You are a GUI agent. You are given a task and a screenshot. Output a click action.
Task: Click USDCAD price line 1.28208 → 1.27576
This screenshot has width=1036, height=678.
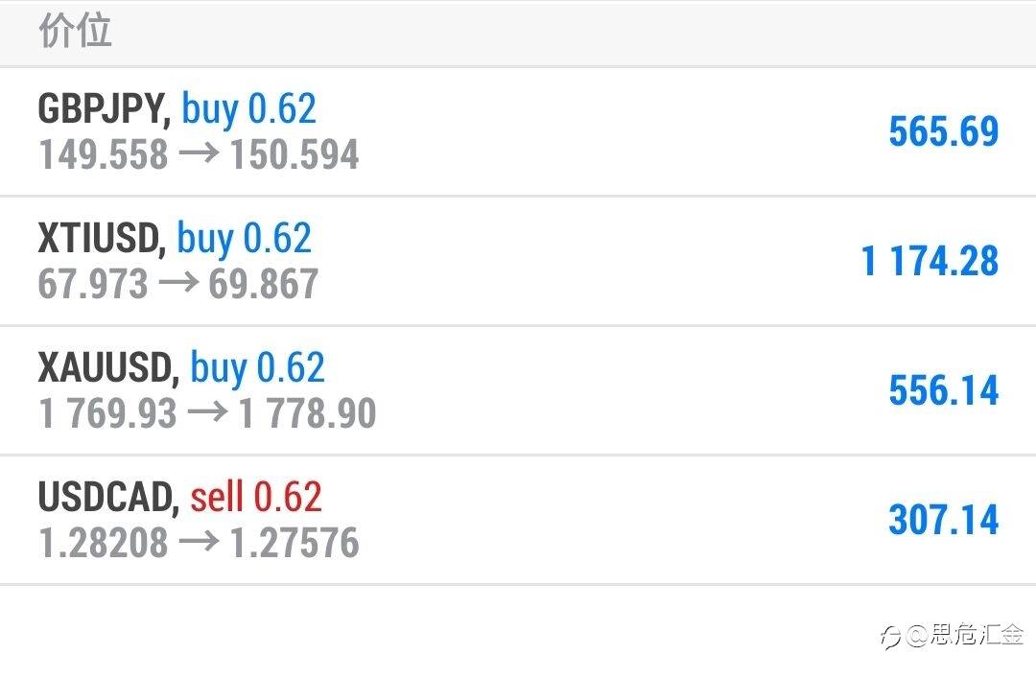(x=199, y=543)
